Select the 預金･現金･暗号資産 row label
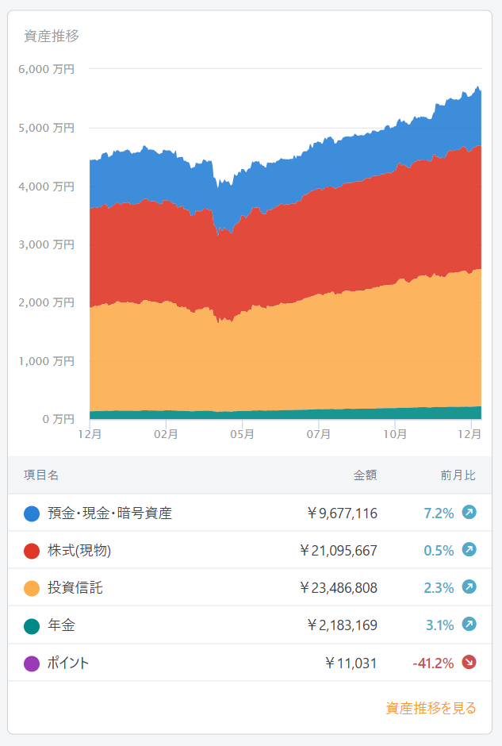The width and height of the screenshot is (502, 746). click(109, 513)
